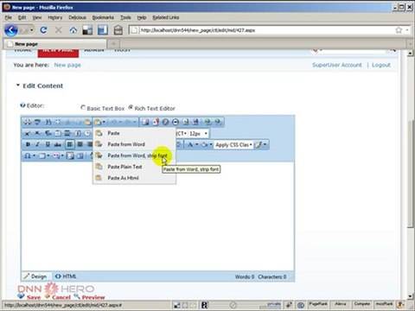Insert the current time with the clock icon
The image size is (415, 311).
(x=87, y=133)
